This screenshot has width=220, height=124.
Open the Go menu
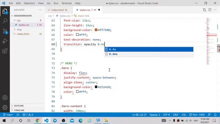[x=48, y=3]
